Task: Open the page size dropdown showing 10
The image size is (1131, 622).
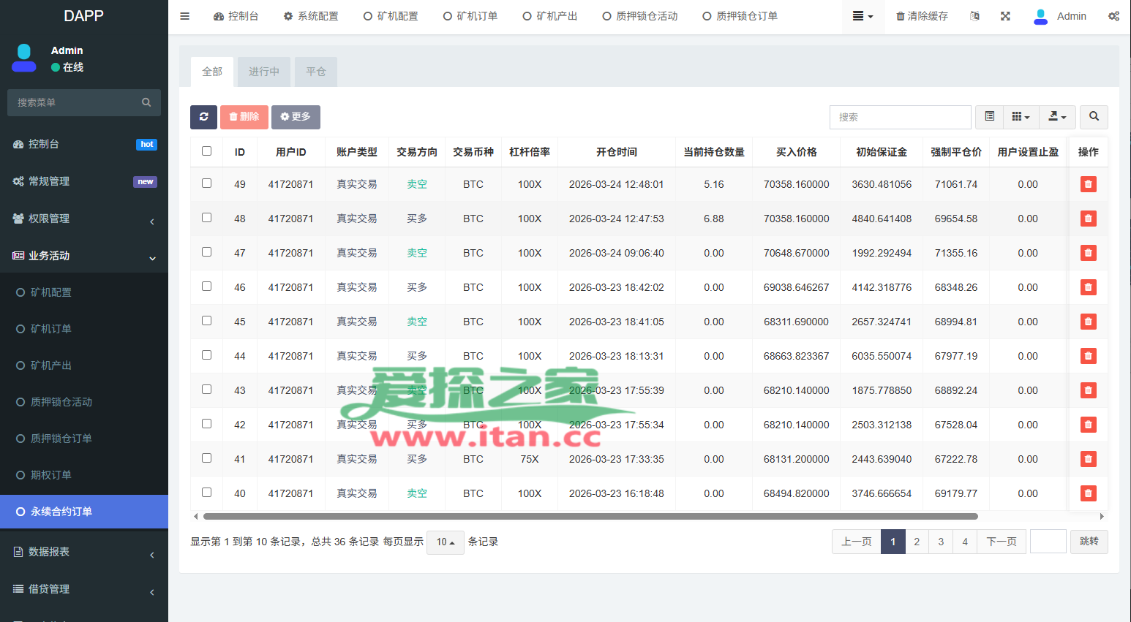Action: pyautogui.click(x=445, y=542)
